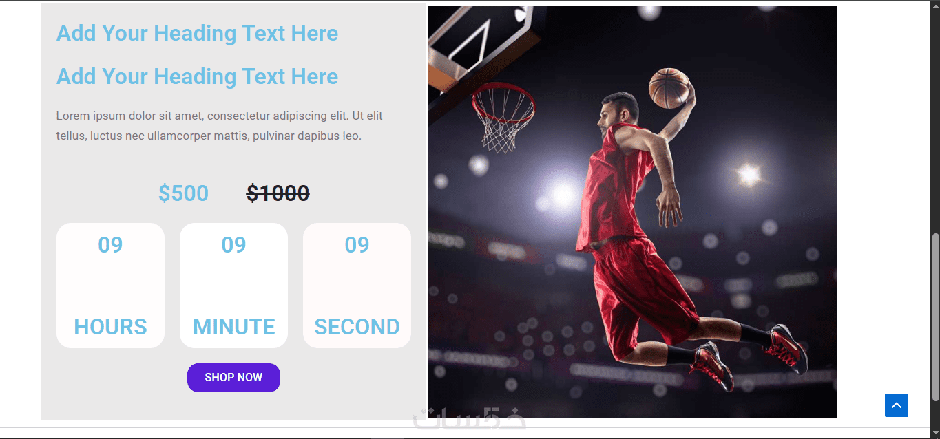
Task: Click the Lorem ipsum paragraph text
Action: (219, 126)
